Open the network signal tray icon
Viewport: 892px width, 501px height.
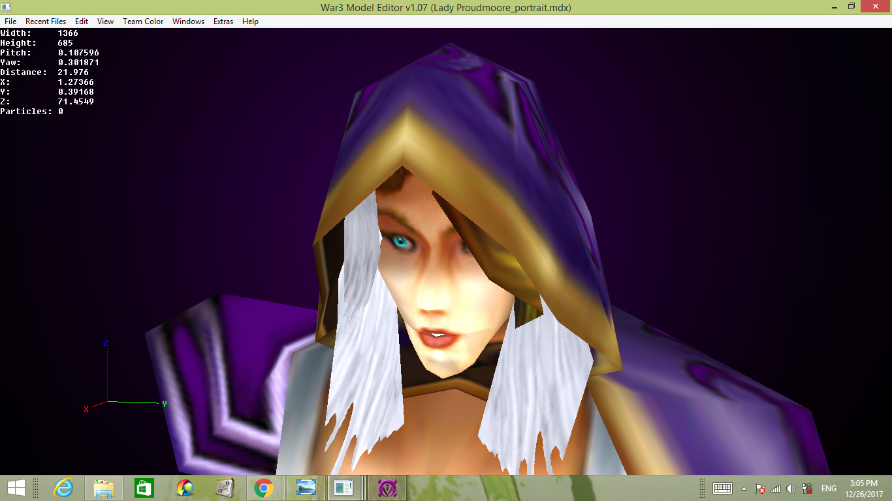click(x=776, y=489)
